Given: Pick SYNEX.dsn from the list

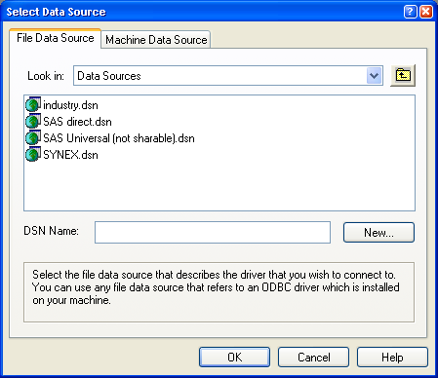Looking at the screenshot, I should click(70, 155).
